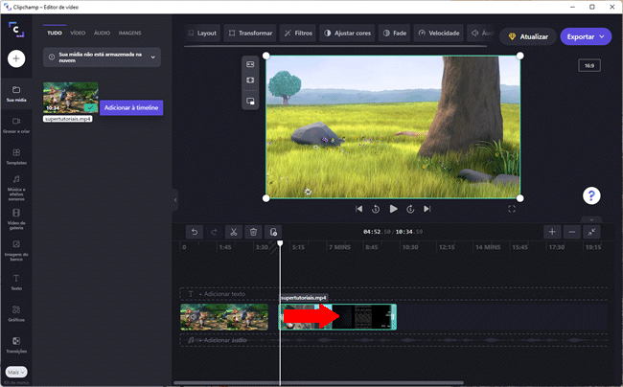Open the Exportar dropdown
The image size is (623, 387).
(586, 36)
